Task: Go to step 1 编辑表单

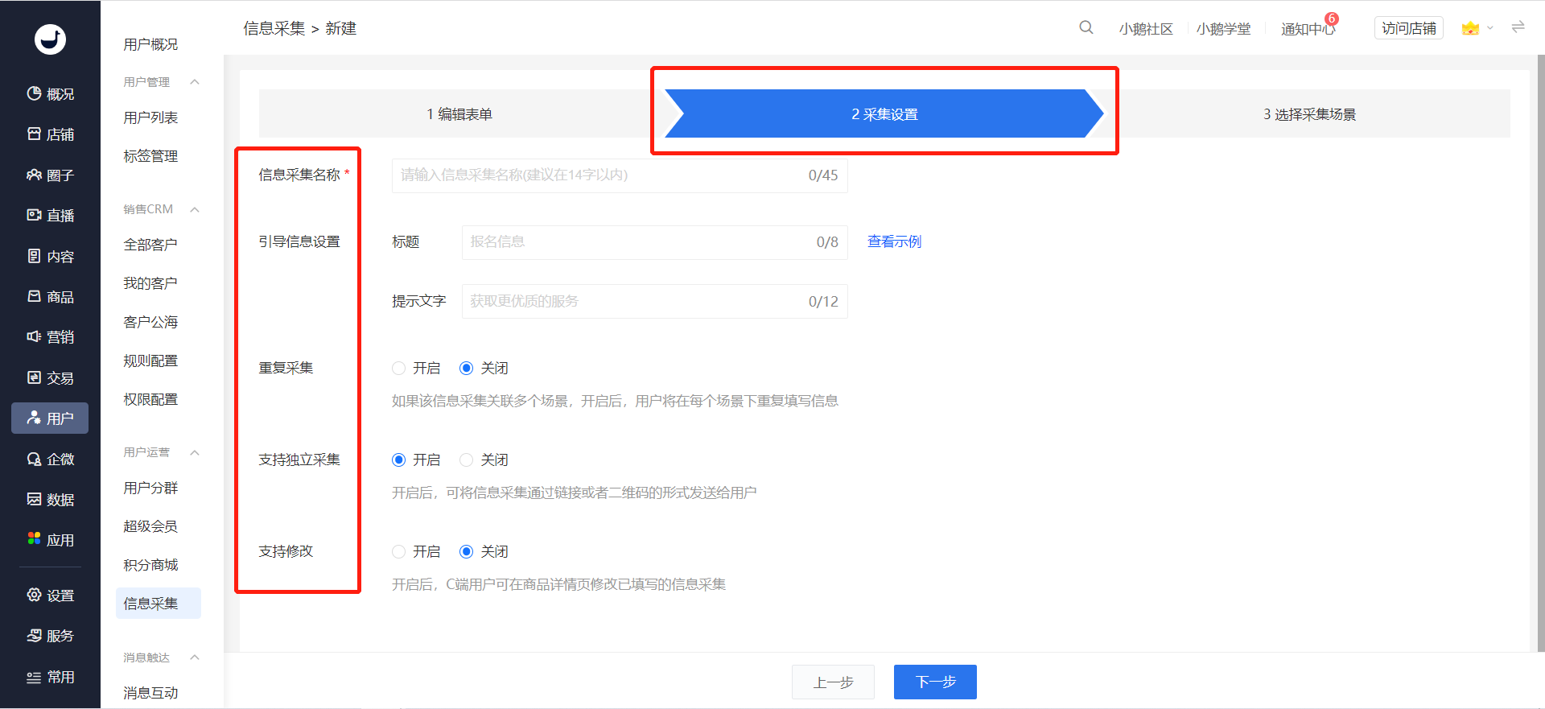Action: click(459, 114)
